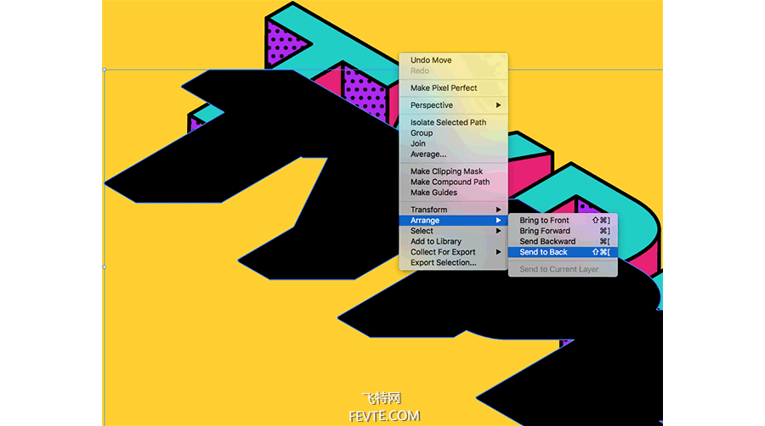
Task: Click the selection handle above the shadow shape
Action: click(105, 70)
